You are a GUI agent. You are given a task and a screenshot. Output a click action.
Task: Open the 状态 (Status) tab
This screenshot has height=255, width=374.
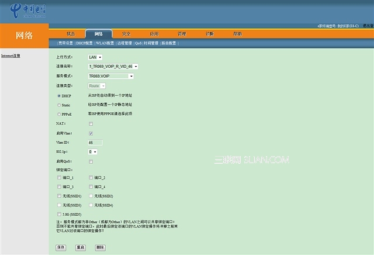click(71, 34)
